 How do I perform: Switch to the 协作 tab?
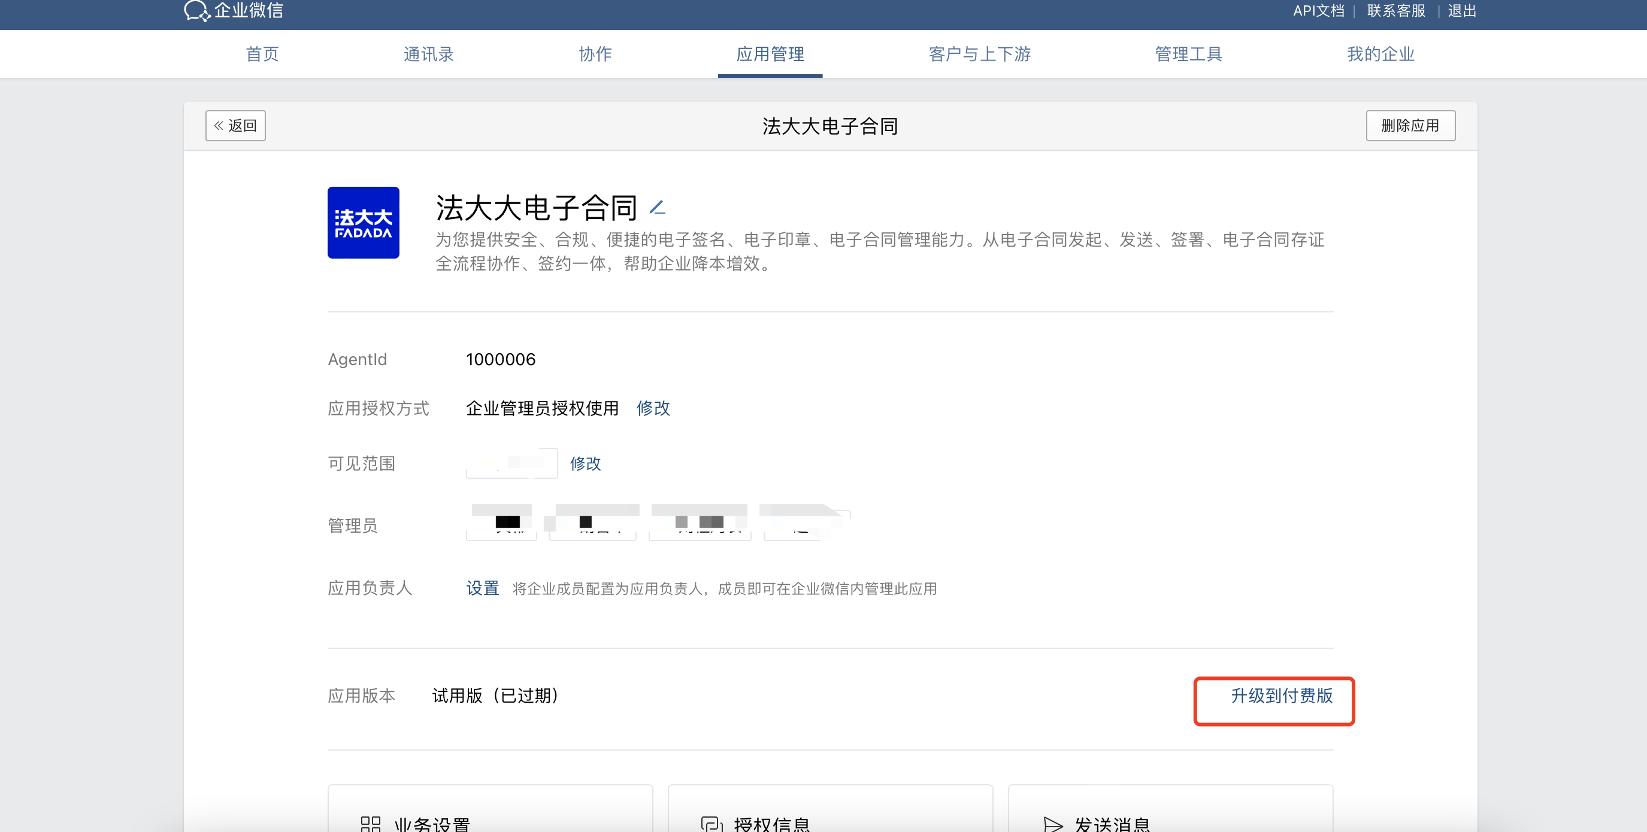(595, 54)
